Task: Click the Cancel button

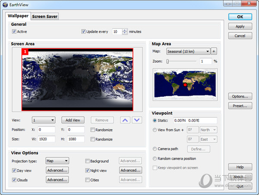Action: tap(240, 36)
